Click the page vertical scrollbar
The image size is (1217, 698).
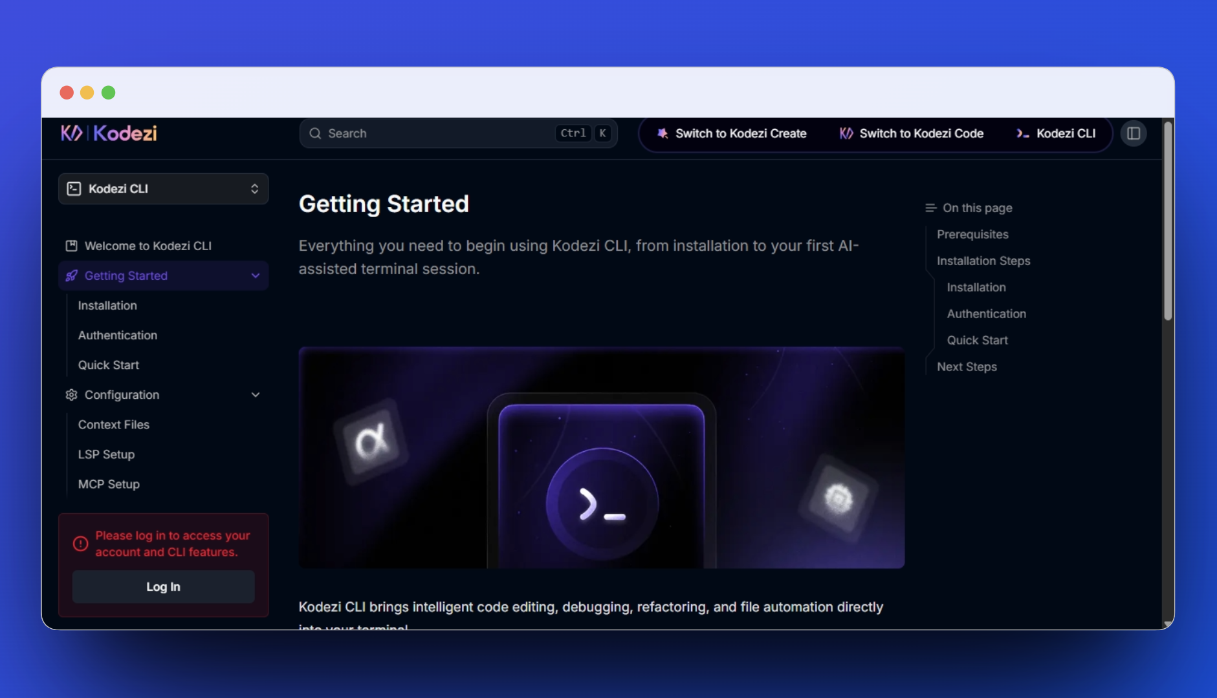1168,221
